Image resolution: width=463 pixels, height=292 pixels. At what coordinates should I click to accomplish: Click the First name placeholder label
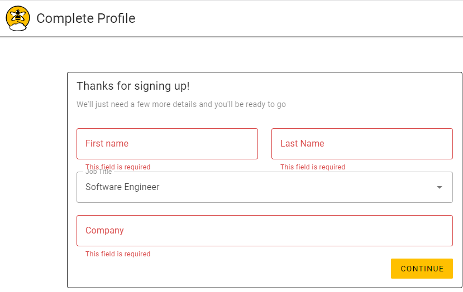[107, 144]
